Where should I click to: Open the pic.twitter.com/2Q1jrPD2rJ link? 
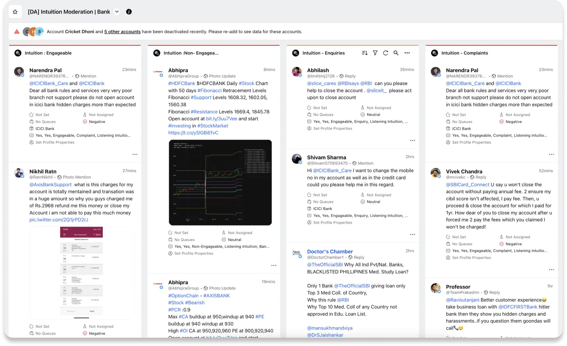(x=59, y=220)
